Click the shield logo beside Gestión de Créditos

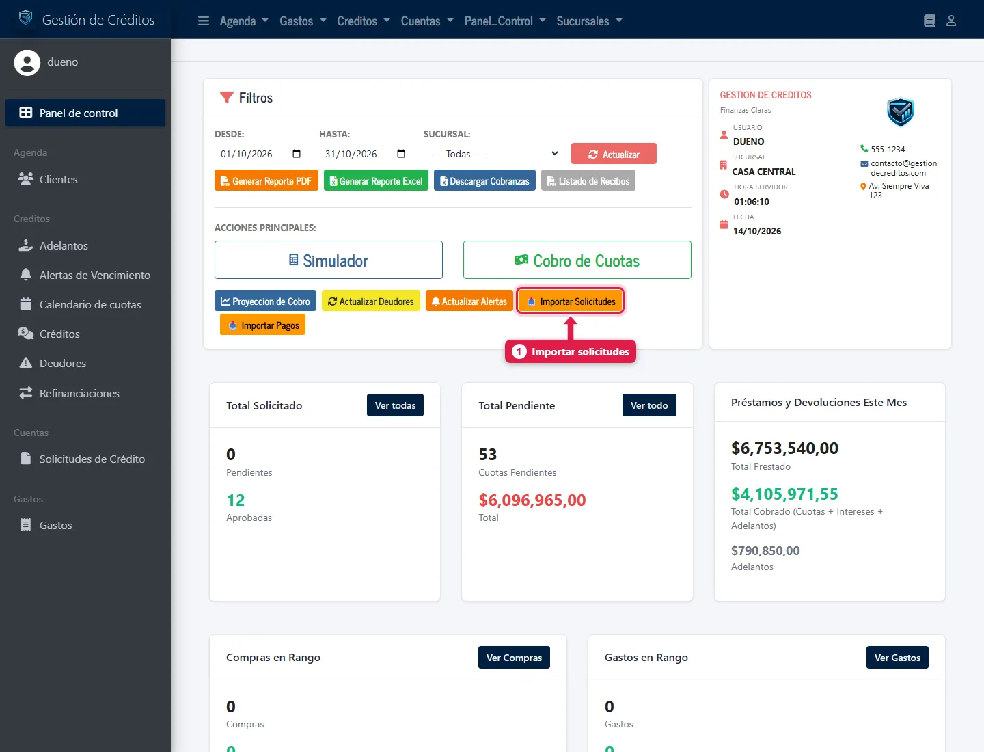click(25, 18)
